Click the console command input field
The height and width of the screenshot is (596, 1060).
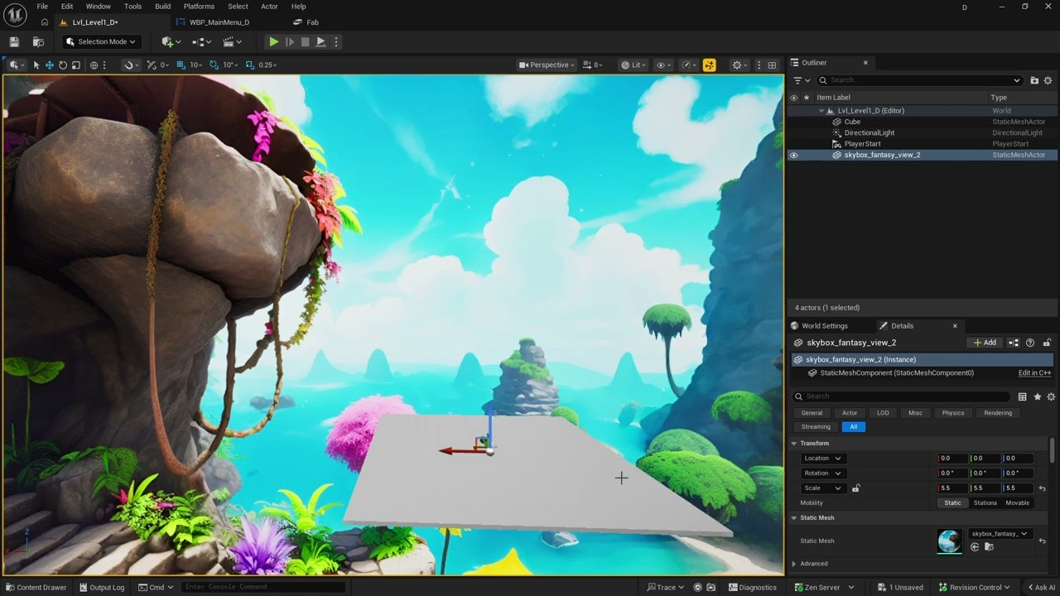click(263, 588)
